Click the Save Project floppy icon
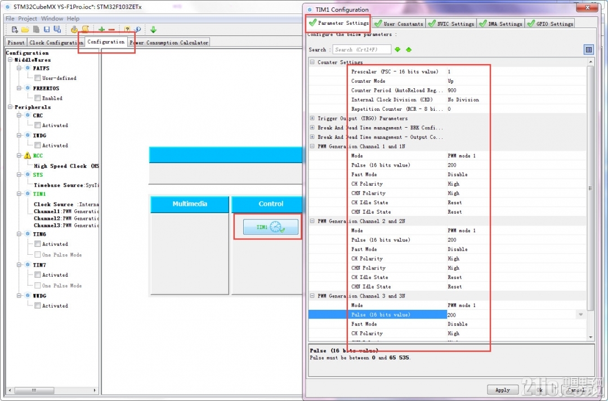The height and width of the screenshot is (401, 608). (x=47, y=29)
